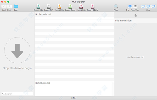
Task: Click the field detail pane scrollbar
Action: coord(113,89)
